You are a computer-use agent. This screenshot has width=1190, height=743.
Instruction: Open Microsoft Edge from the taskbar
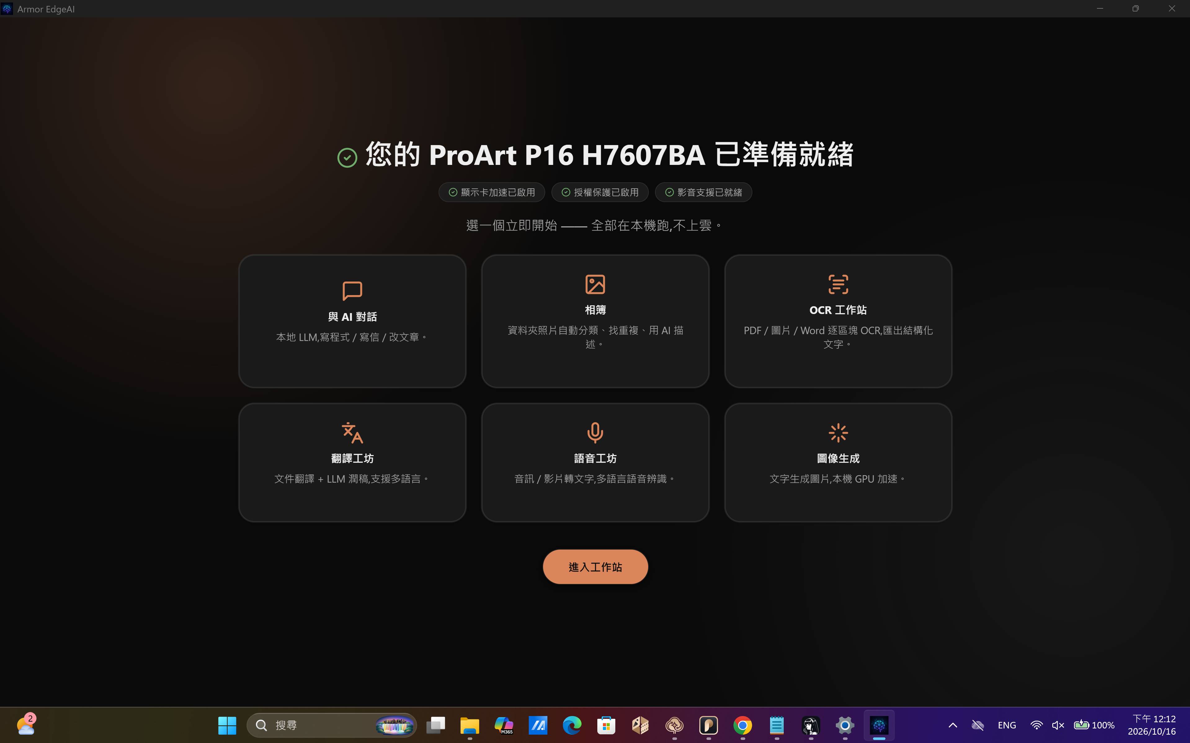[572, 725]
